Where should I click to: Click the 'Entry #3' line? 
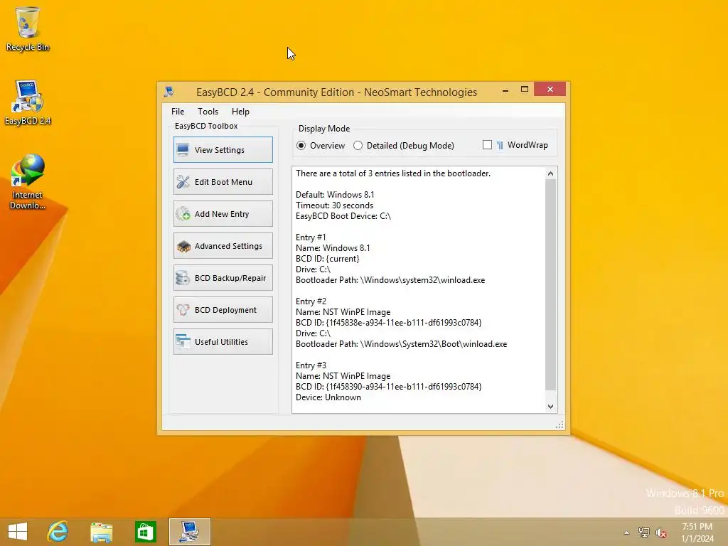point(311,365)
